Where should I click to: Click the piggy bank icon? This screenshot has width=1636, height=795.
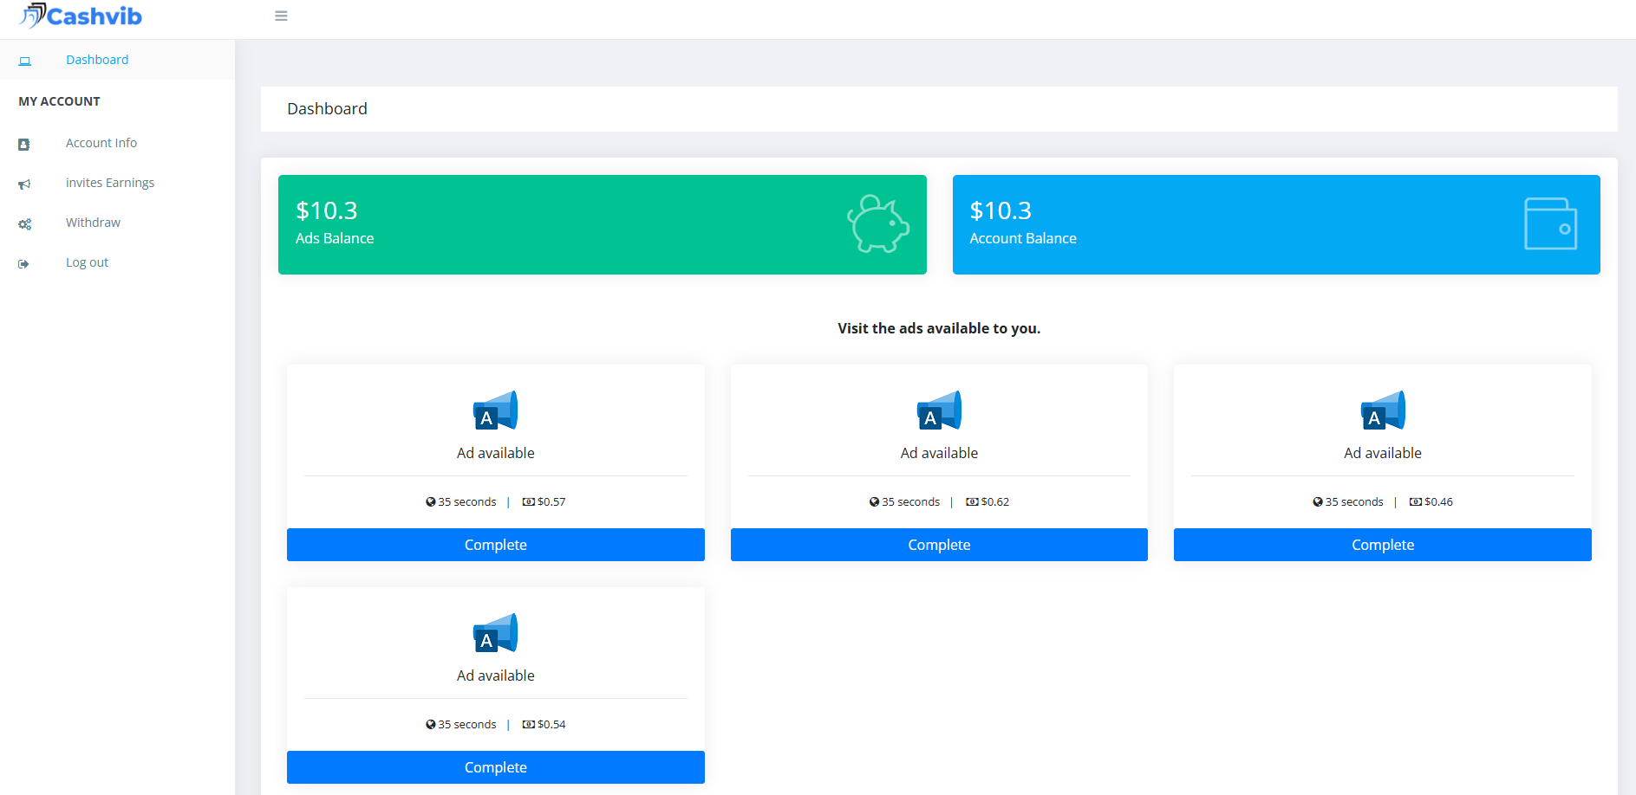pyautogui.click(x=877, y=223)
